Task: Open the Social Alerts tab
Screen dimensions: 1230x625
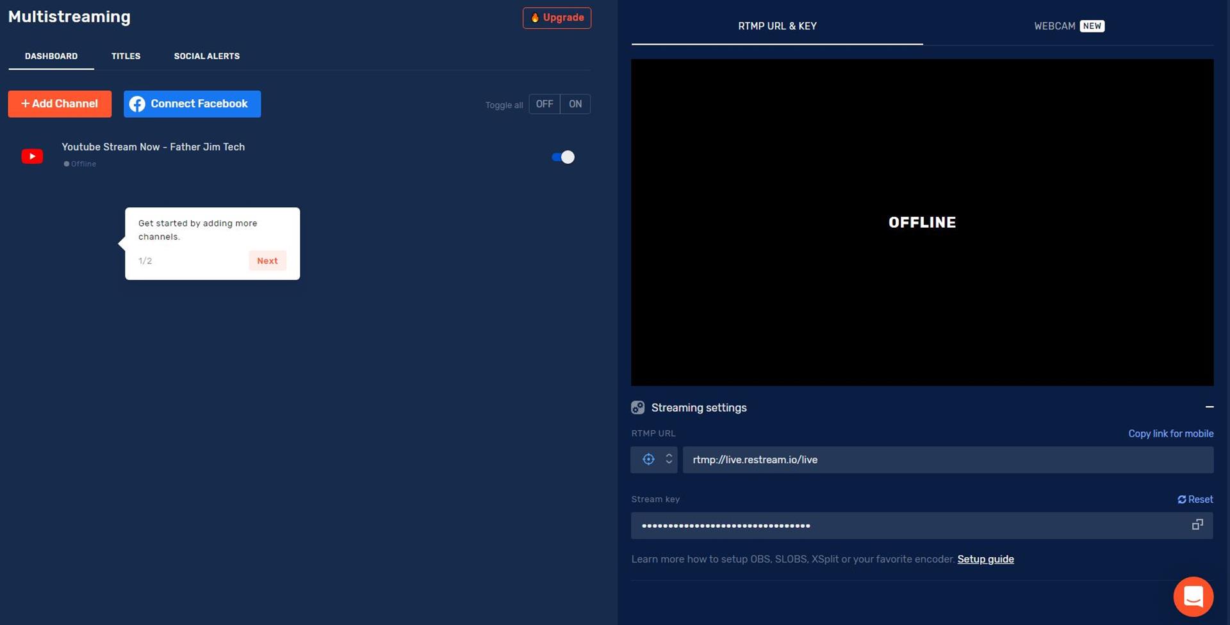Action: (x=207, y=56)
